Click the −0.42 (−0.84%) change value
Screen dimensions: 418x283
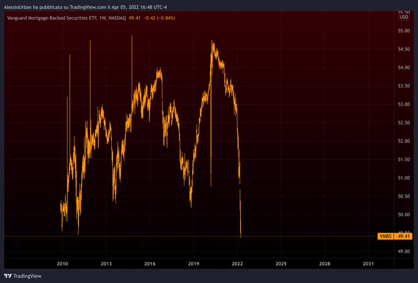159,18
